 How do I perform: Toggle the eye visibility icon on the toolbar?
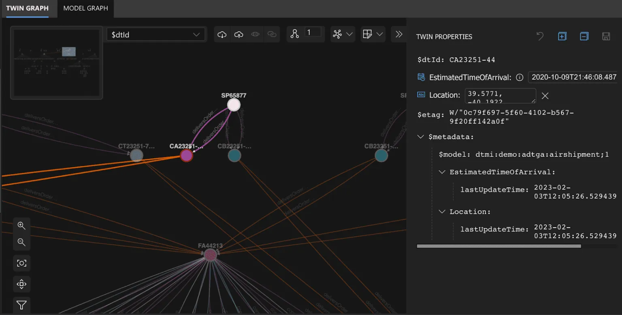coord(255,34)
